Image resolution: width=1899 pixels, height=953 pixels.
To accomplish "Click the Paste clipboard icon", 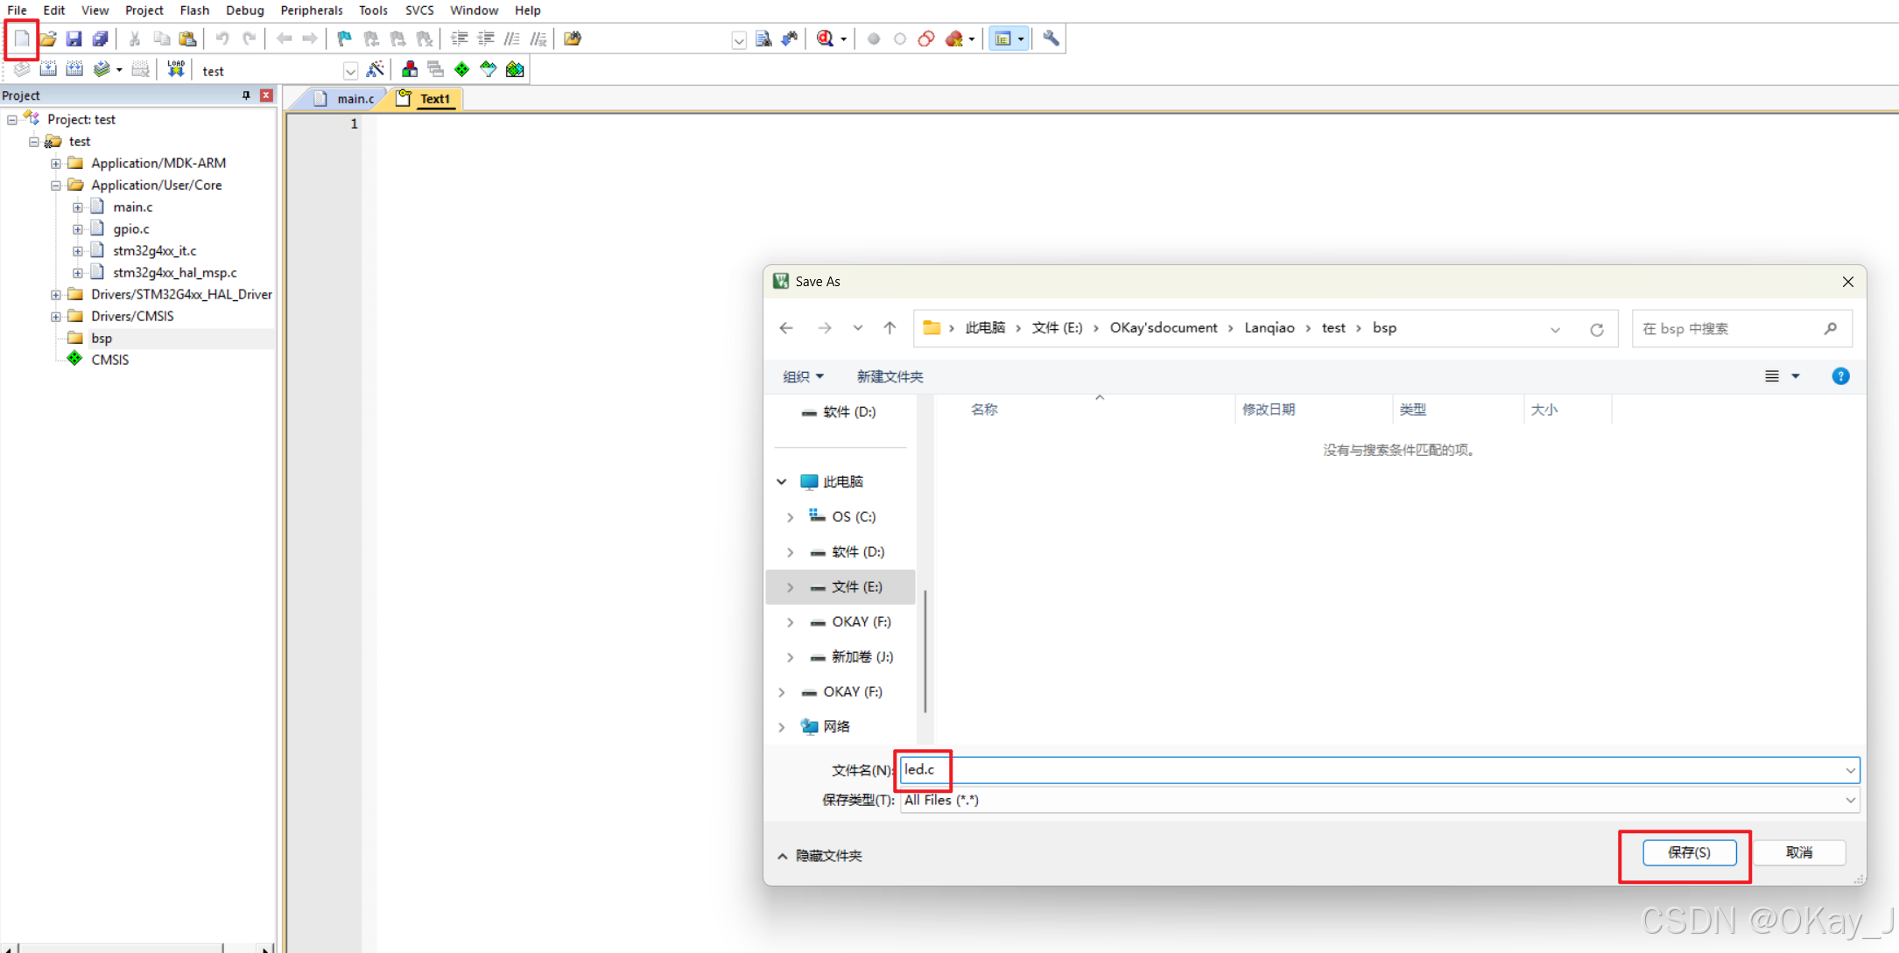I will coord(187,39).
